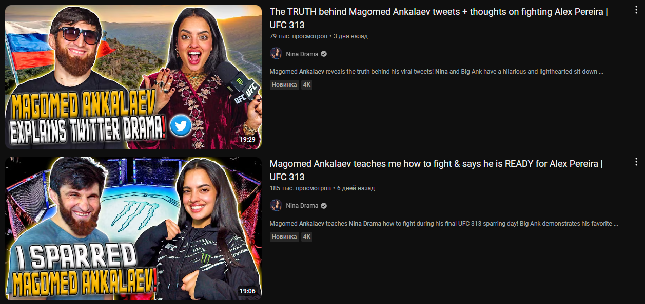This screenshot has width=645, height=304.
Task: Click the 4K badge on the second video
Action: [x=307, y=237]
